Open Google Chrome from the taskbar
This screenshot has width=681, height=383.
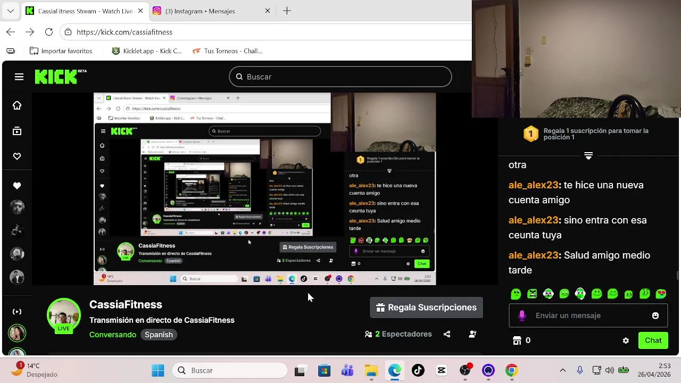pyautogui.click(x=512, y=370)
